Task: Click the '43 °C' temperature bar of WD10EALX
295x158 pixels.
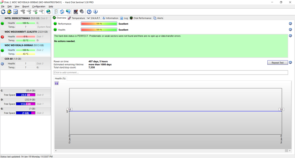Action: (x=26, y=54)
